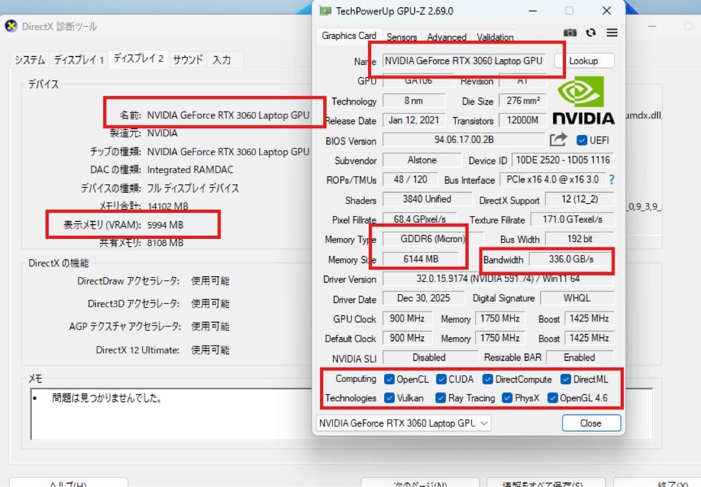Open サウンド tab in DirectX tool

[x=188, y=60]
